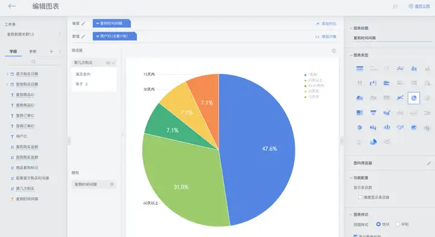Switch to the 参数 tab
This screenshot has width=435, height=237.
pos(33,51)
